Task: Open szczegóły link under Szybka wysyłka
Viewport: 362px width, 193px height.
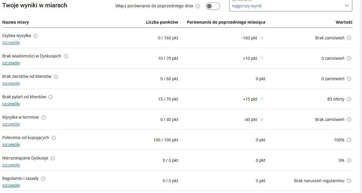Action: pos(11,42)
